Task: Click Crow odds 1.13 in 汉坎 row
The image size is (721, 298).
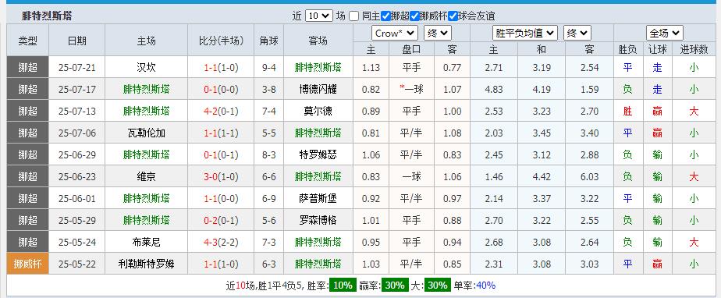Action: coord(371,68)
